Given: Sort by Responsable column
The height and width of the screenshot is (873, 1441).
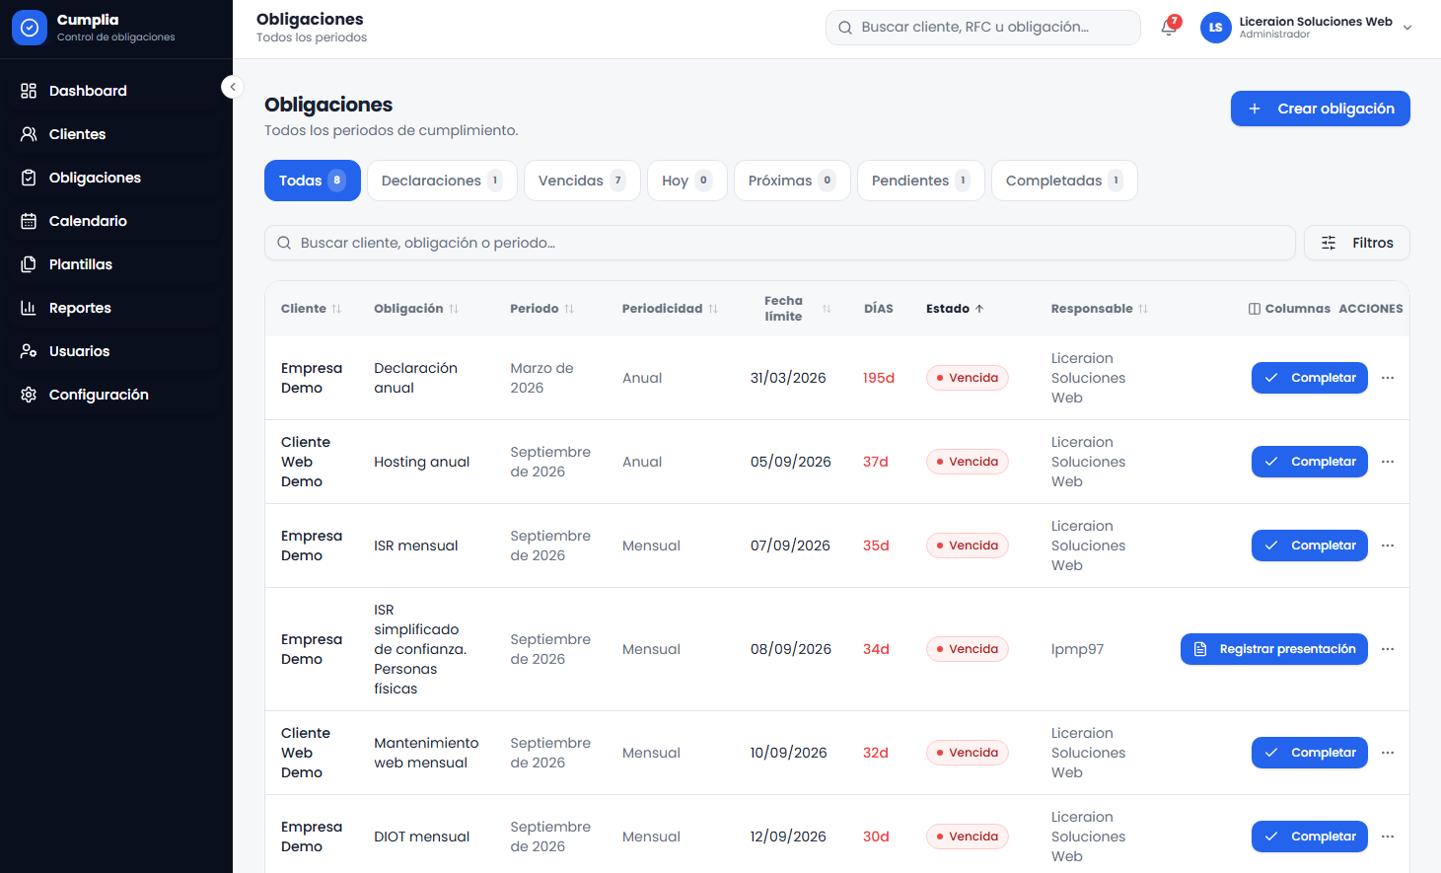Looking at the screenshot, I should tap(1100, 309).
